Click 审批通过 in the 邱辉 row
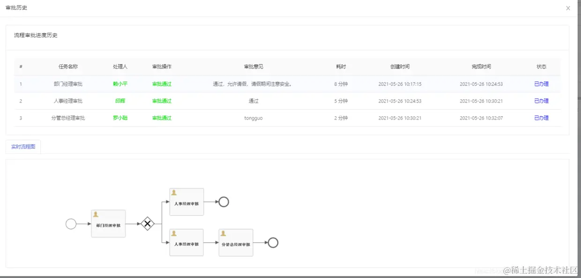Image resolution: width=581 pixels, height=278 pixels. (162, 101)
